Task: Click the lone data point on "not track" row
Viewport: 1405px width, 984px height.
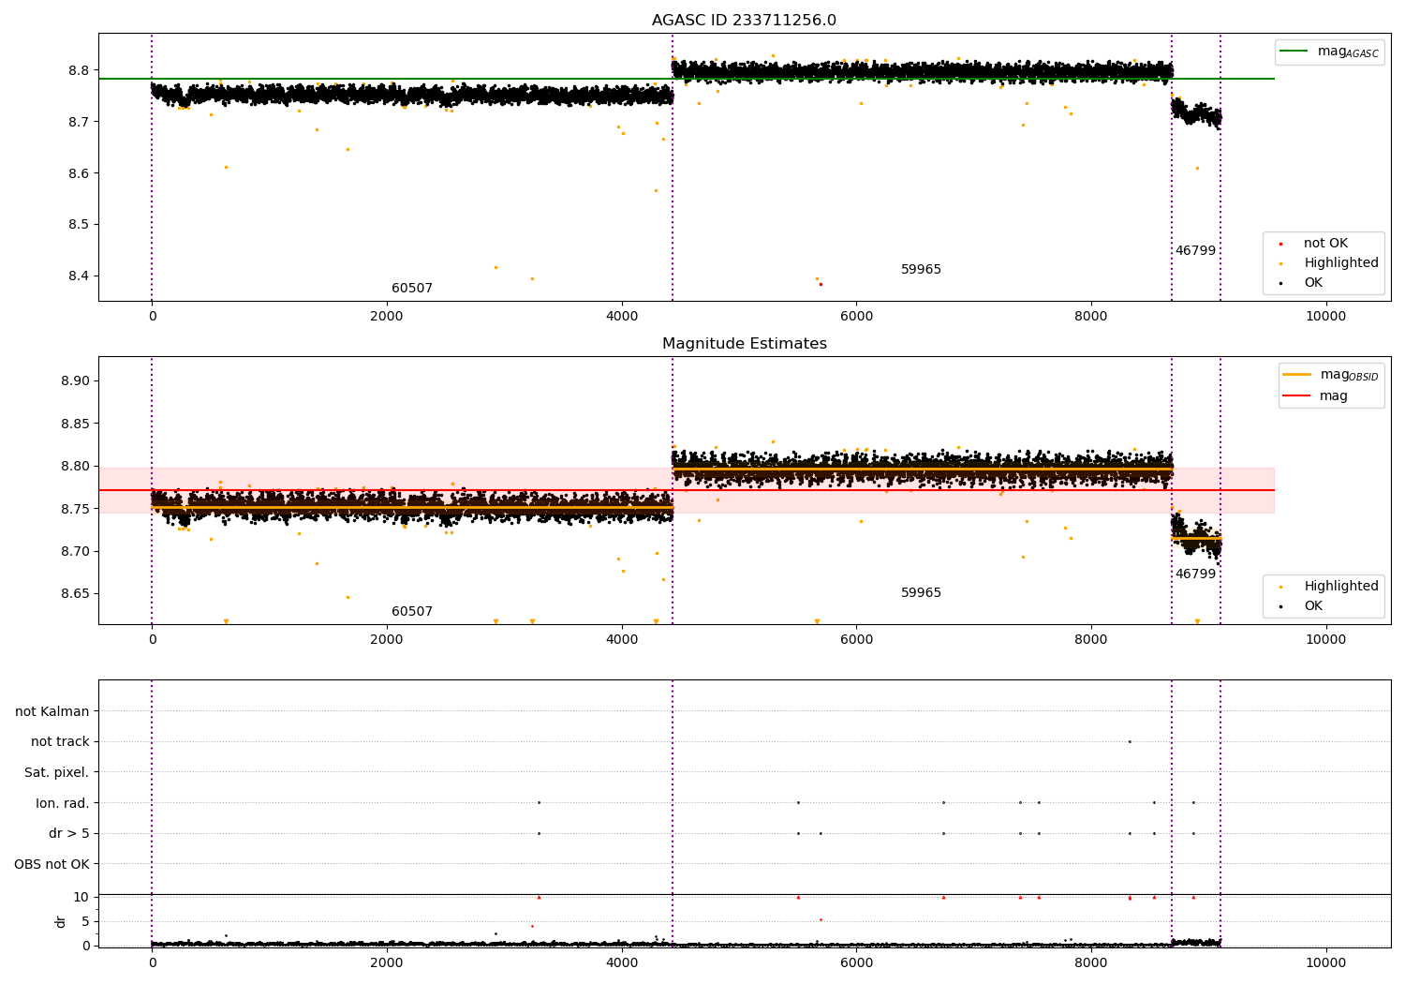Action: pos(1130,742)
